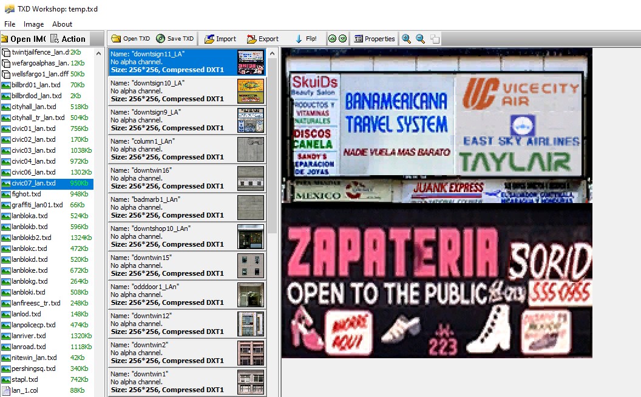Select downtsign9_LA texture entry
Screen dimensions: 641x397
[187, 120]
